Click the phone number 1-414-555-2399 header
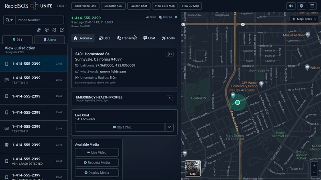The height and width of the screenshot is (180, 321). click(86, 18)
